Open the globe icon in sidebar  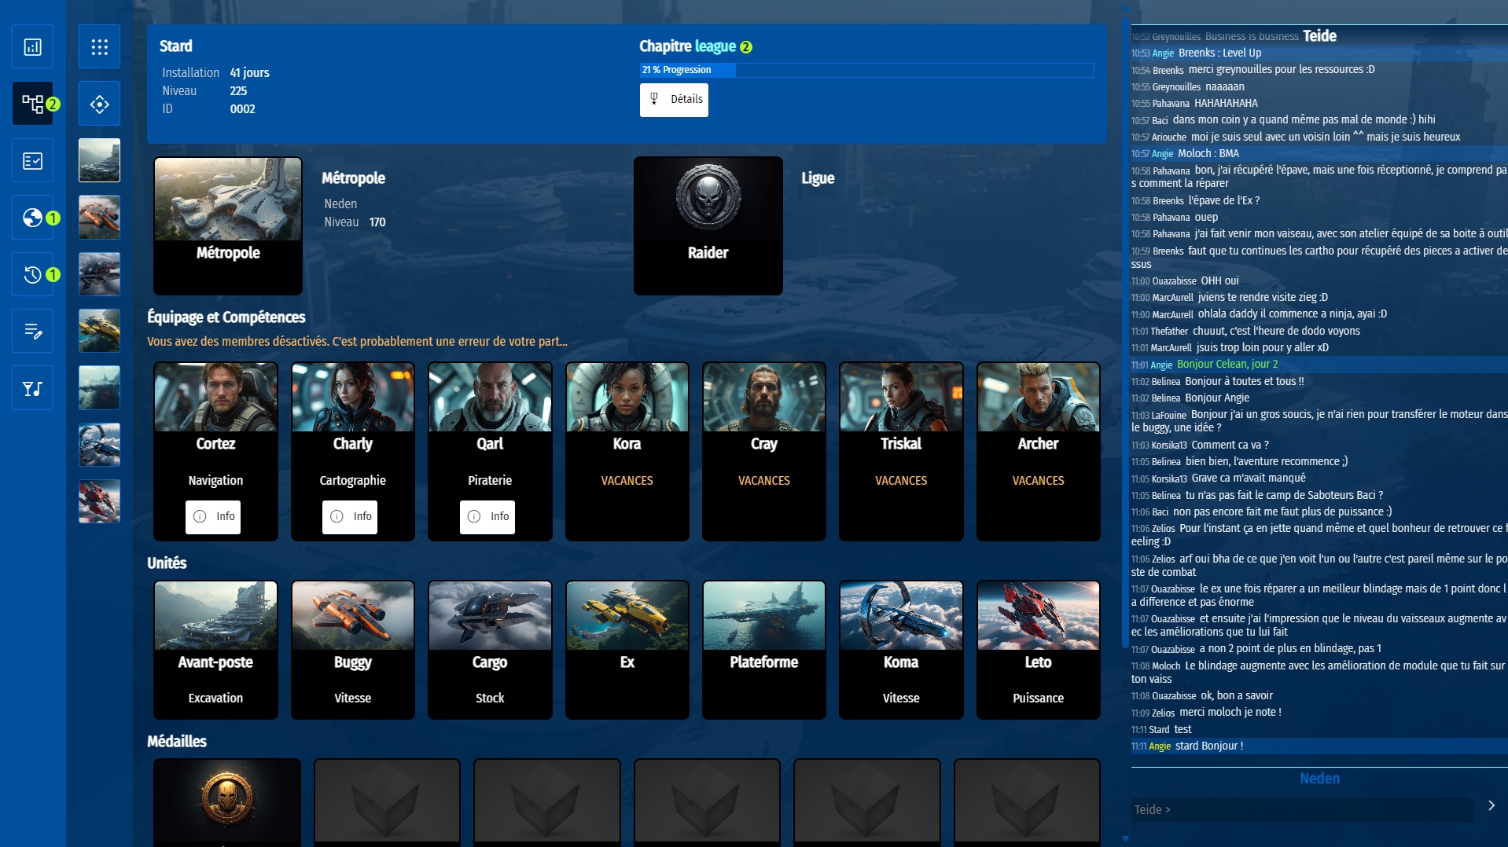point(32,218)
